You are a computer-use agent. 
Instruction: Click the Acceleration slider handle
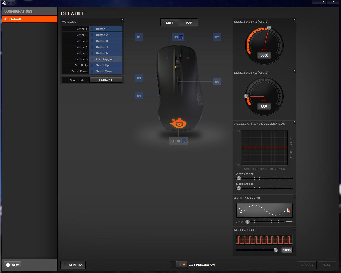(x=239, y=178)
